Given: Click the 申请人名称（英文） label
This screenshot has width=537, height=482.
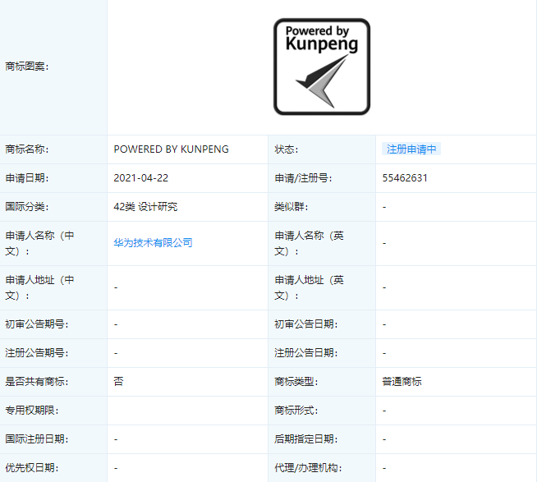Looking at the screenshot, I should [x=309, y=243].
